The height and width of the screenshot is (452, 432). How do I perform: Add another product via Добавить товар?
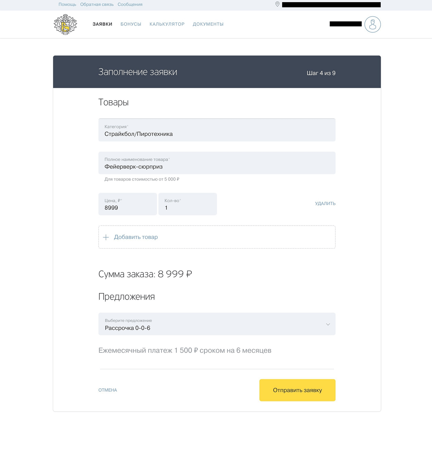point(217,237)
